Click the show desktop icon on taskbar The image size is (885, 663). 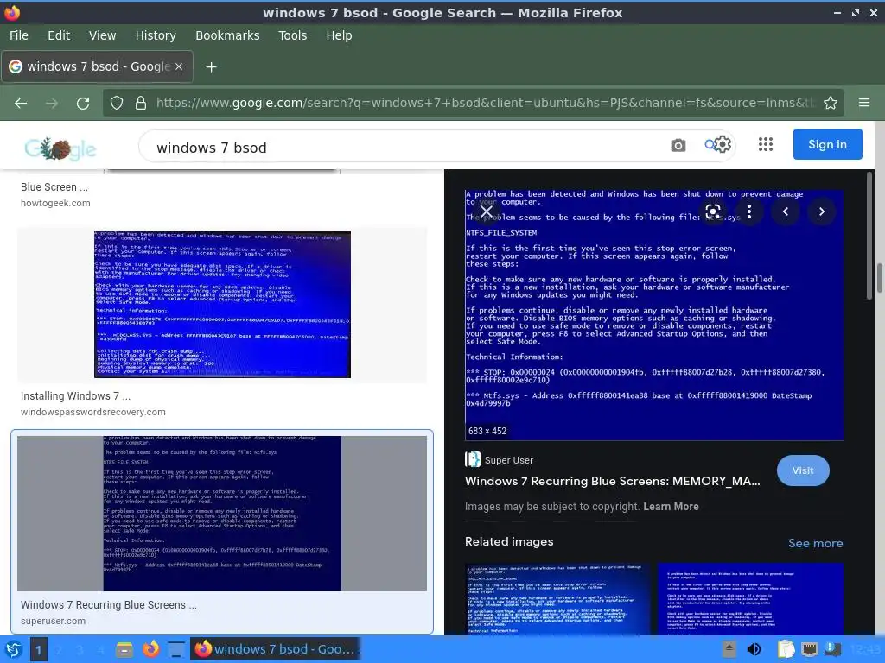(x=176, y=649)
